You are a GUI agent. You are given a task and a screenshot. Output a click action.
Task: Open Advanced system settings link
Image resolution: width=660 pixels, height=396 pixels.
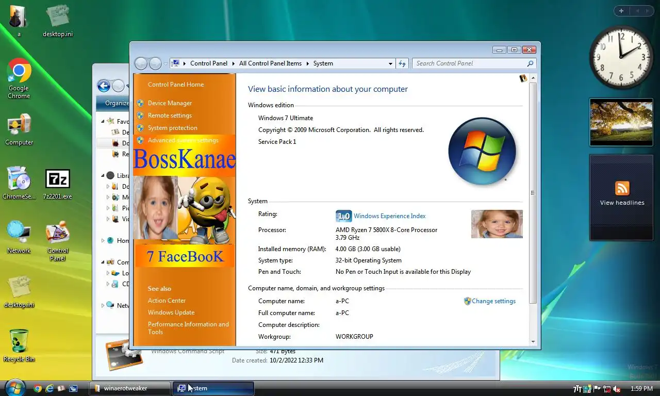click(183, 140)
